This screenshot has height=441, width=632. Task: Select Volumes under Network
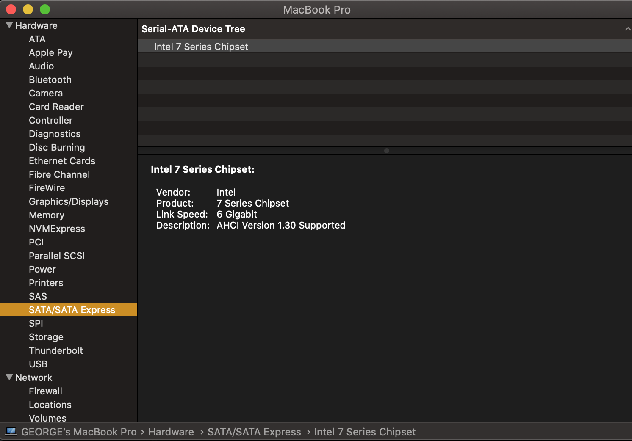point(48,418)
